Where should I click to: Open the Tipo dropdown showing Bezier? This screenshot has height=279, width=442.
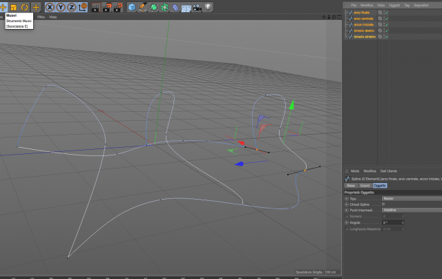click(412, 199)
